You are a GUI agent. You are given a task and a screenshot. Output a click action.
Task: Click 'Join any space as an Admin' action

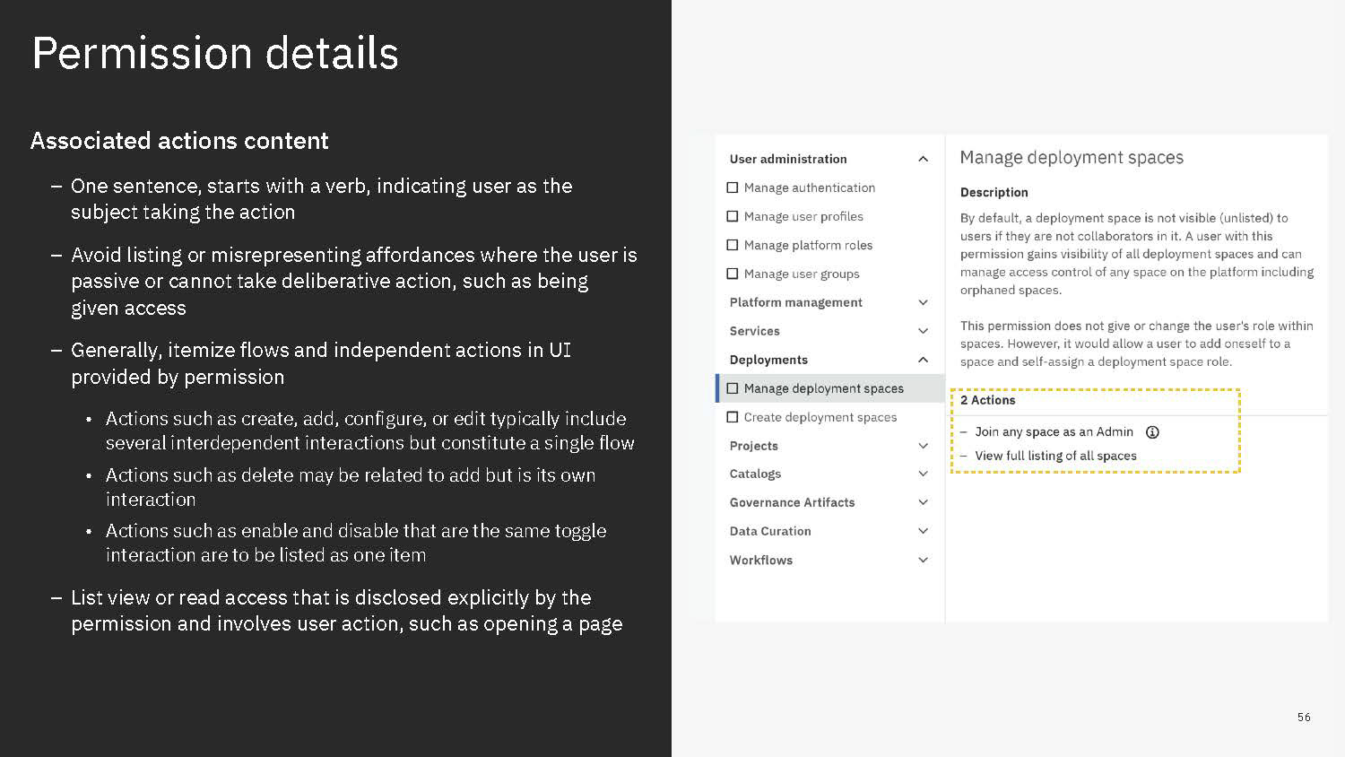(1054, 432)
